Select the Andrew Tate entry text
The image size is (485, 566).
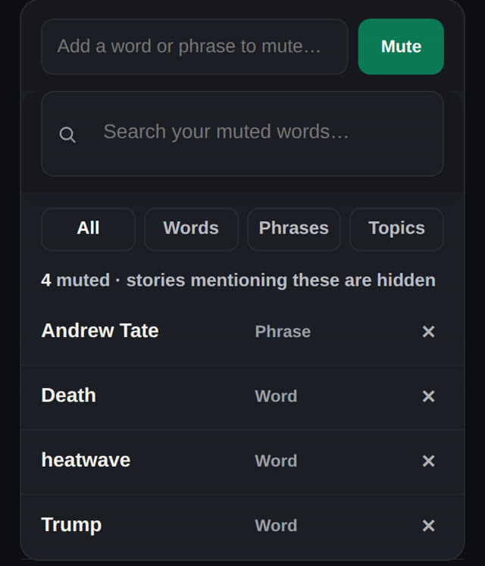tap(100, 330)
